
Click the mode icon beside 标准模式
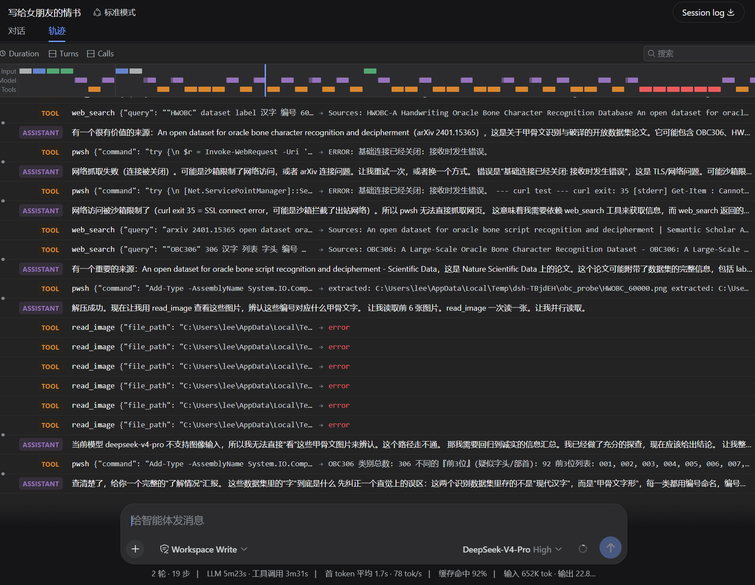(97, 13)
